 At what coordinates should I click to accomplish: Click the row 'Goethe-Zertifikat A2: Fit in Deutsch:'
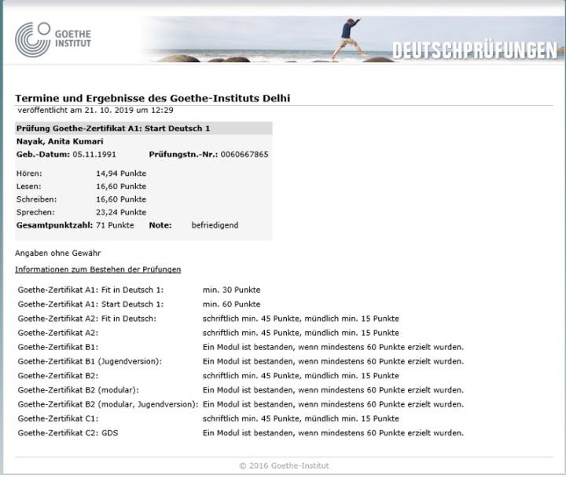tap(87, 319)
